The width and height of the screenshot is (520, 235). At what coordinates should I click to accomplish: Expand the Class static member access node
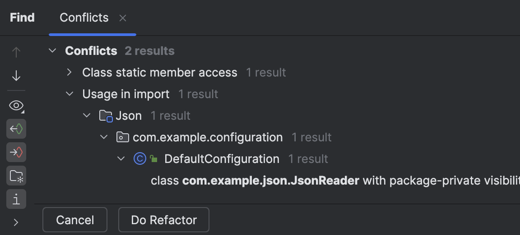70,72
